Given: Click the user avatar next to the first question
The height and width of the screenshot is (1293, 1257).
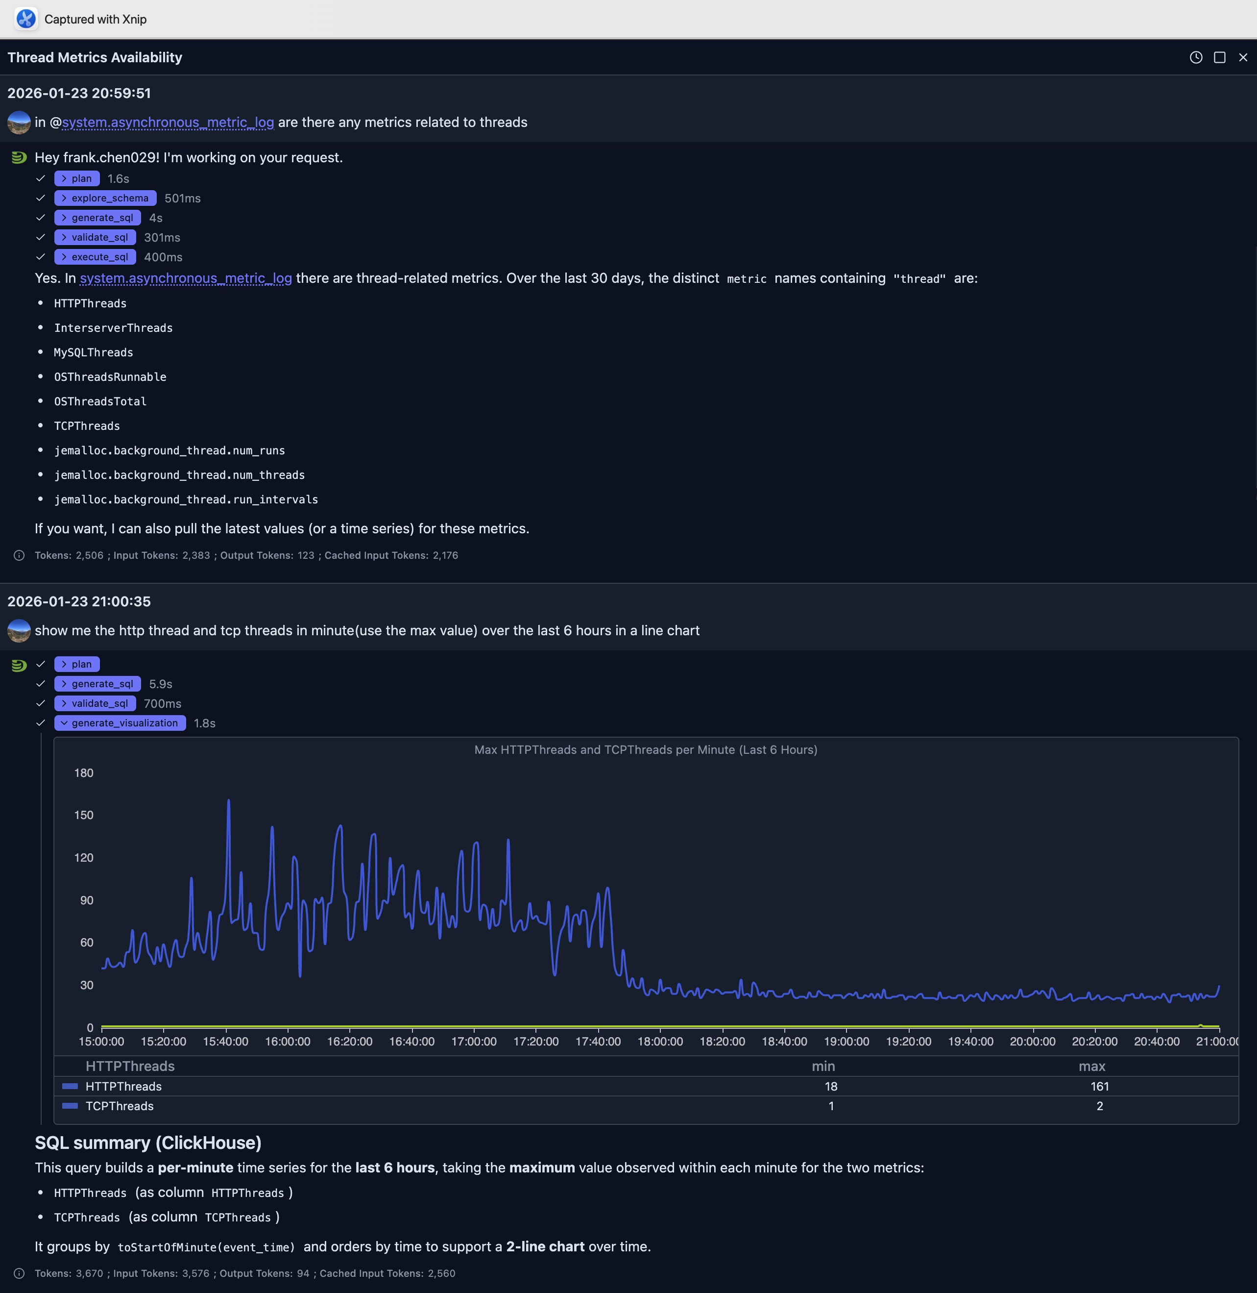Looking at the screenshot, I should tap(19, 123).
